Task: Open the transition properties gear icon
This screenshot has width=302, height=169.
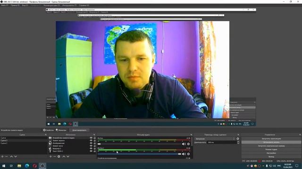Action: [x=238, y=139]
